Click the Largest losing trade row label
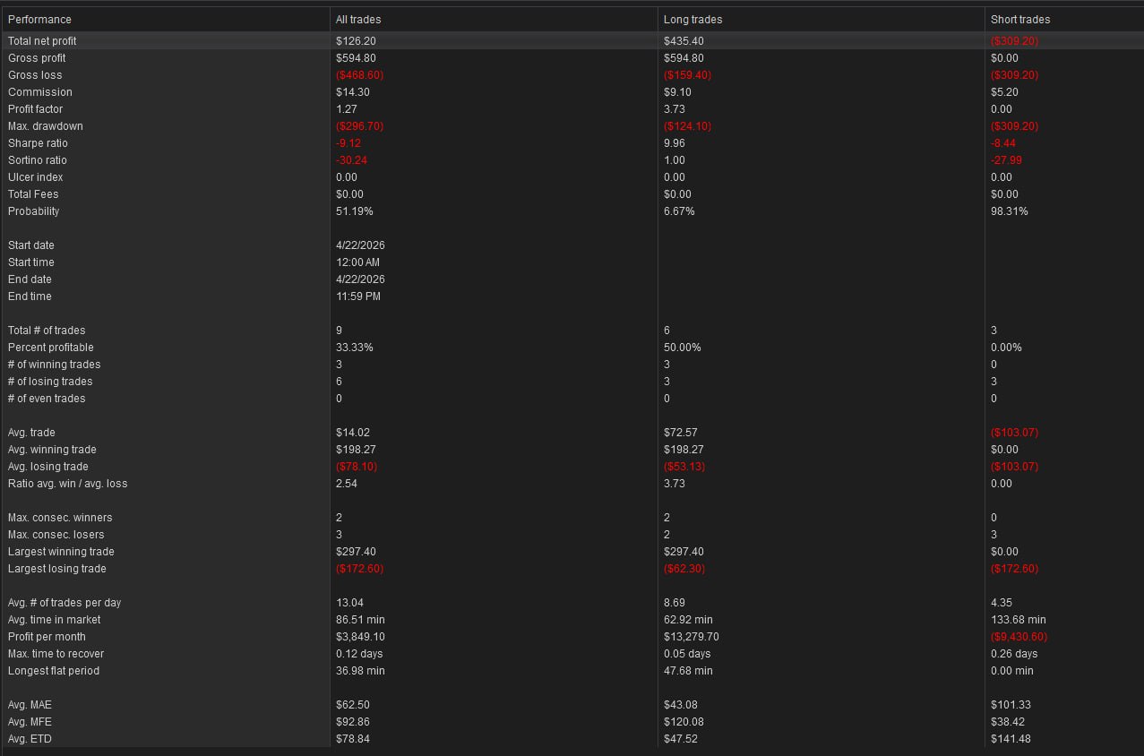 pos(57,569)
